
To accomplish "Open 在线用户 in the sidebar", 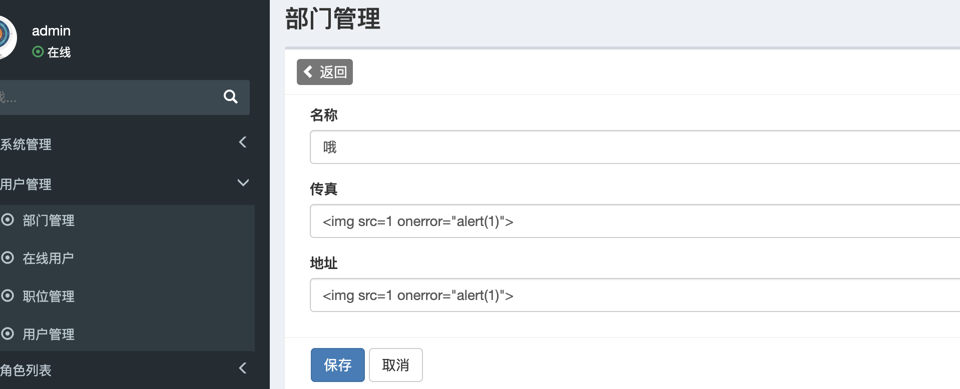I will click(x=48, y=258).
